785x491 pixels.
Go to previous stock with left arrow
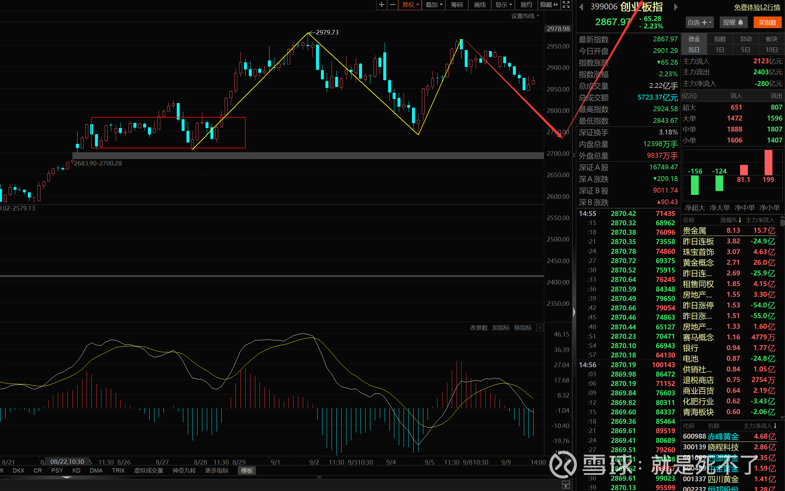coord(581,7)
